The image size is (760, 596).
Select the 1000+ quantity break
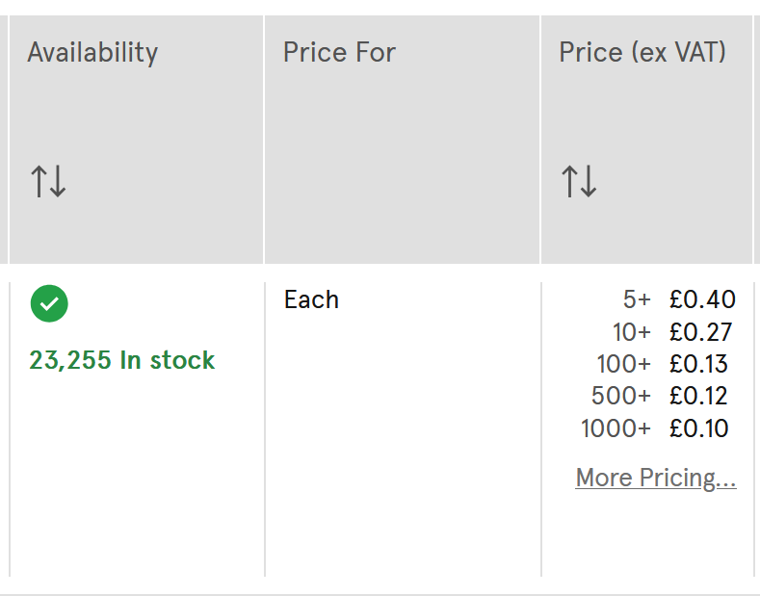(616, 428)
